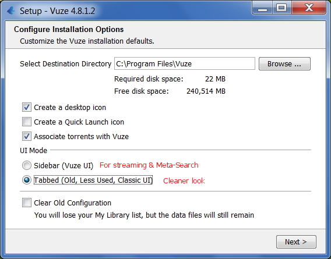The width and height of the screenshot is (331, 259).
Task: Click the 'Setup - Vuze 4.8.1.2' title text
Action: click(x=58, y=10)
